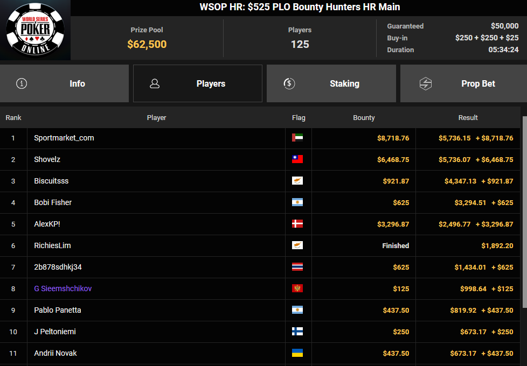Select player Sportmarket_com
This screenshot has height=366, width=527.
[x=64, y=138]
